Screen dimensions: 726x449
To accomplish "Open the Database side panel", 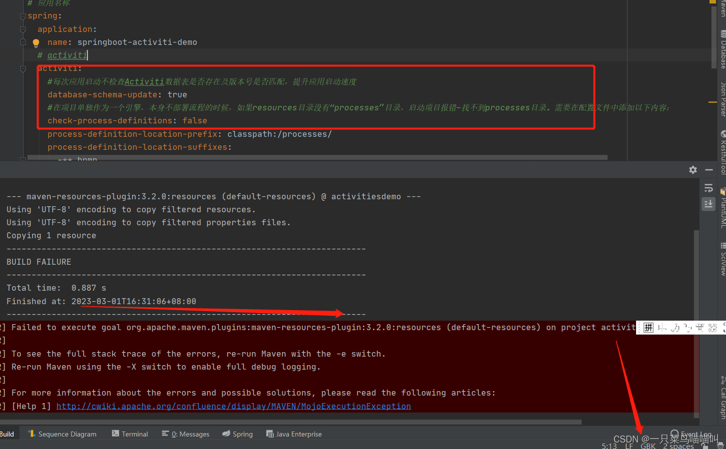I will [723, 50].
